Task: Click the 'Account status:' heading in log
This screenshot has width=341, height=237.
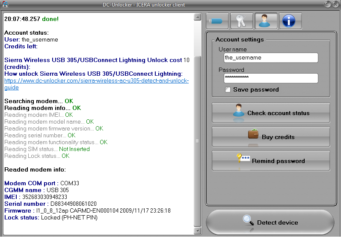Action: click(27, 33)
